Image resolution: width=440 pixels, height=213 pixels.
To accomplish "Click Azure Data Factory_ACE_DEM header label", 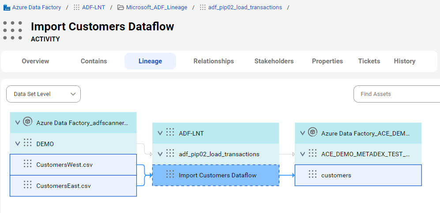I will (366, 133).
